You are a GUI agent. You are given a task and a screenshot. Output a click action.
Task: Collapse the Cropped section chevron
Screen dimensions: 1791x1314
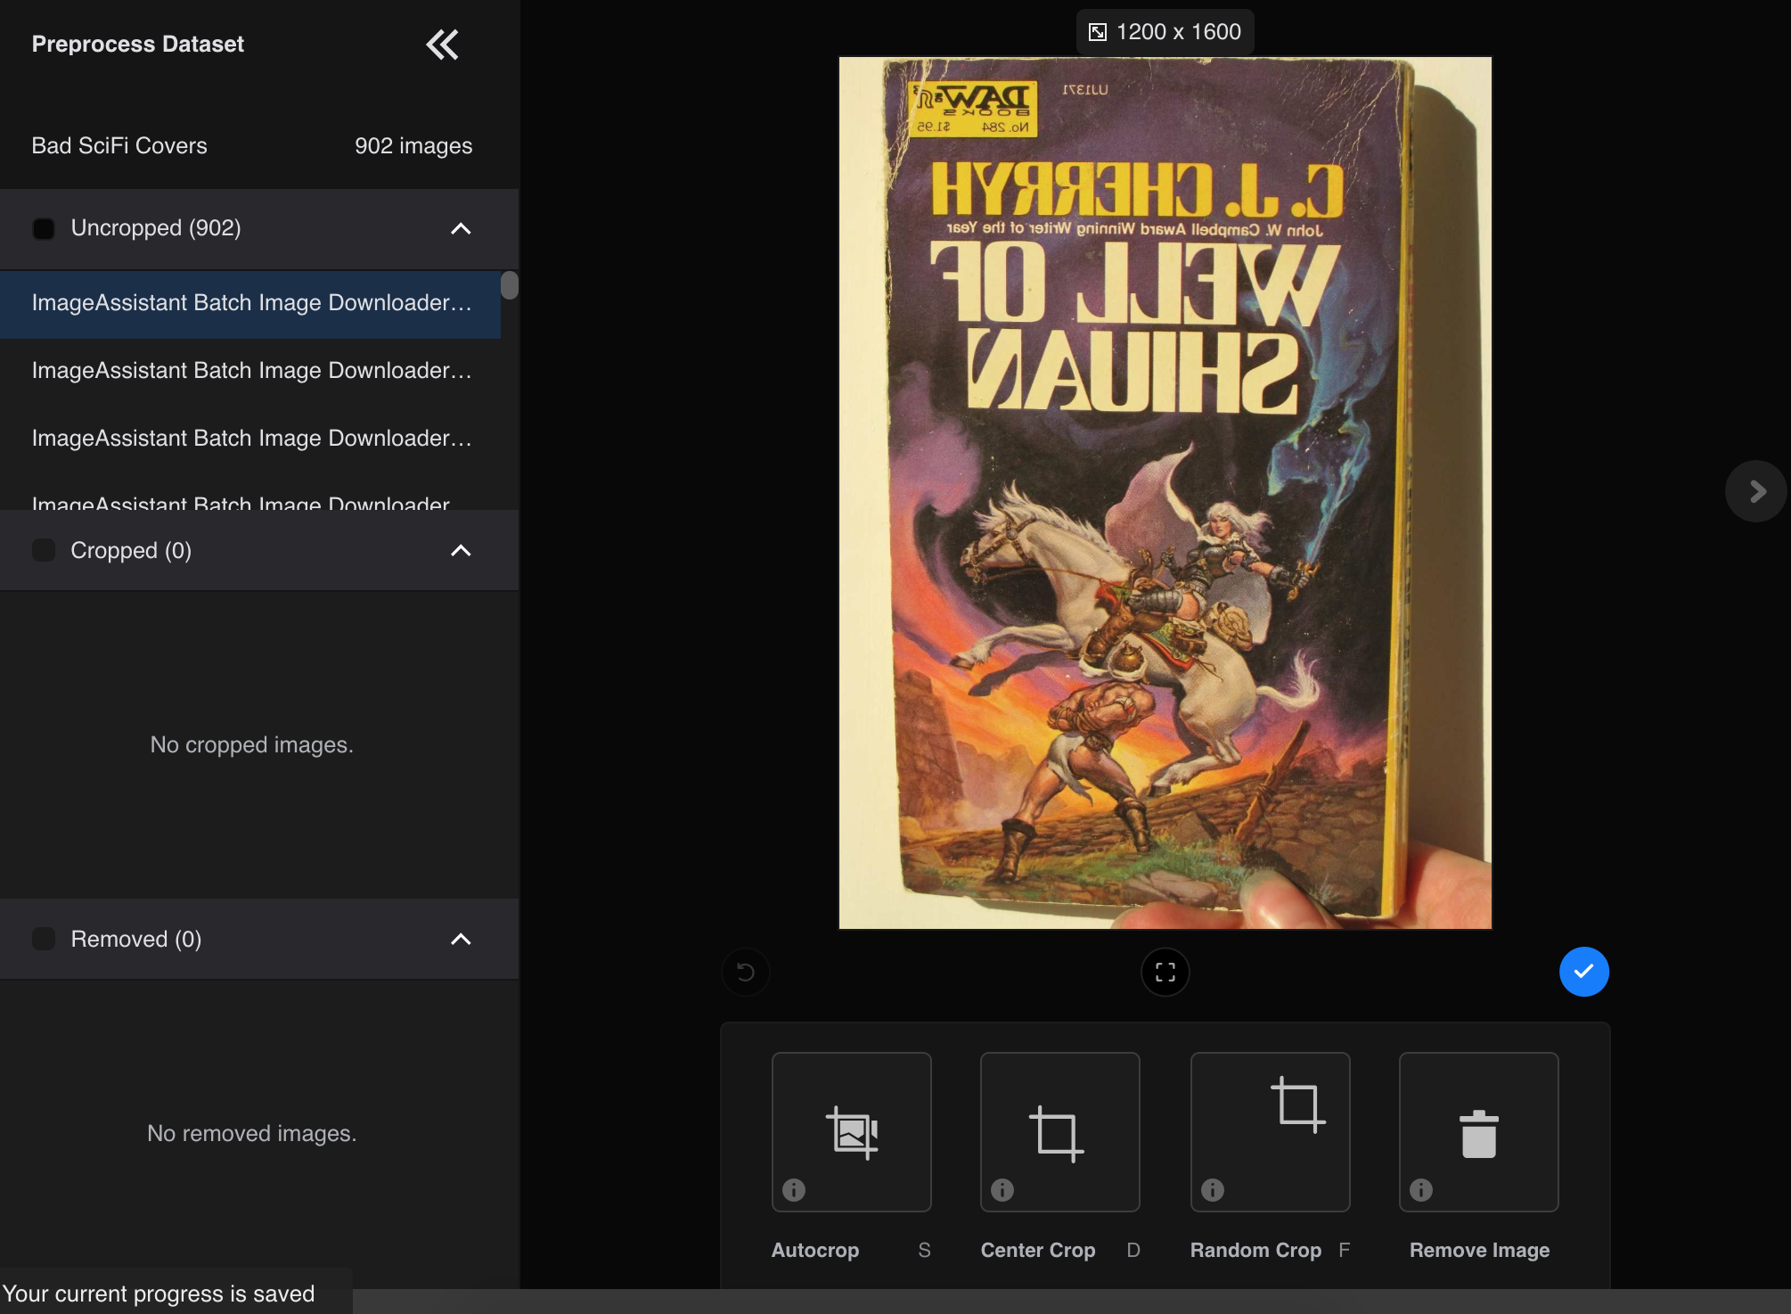pyautogui.click(x=461, y=550)
